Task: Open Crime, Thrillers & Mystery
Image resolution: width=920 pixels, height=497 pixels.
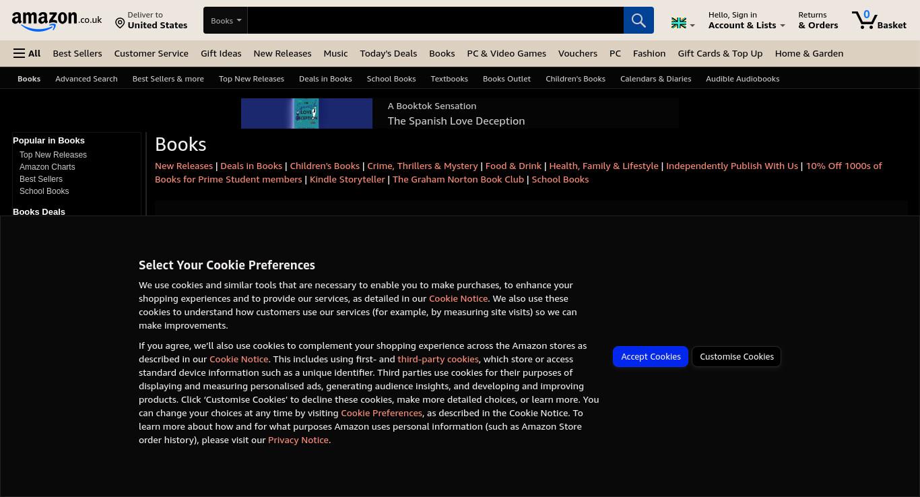Action: pos(422,166)
